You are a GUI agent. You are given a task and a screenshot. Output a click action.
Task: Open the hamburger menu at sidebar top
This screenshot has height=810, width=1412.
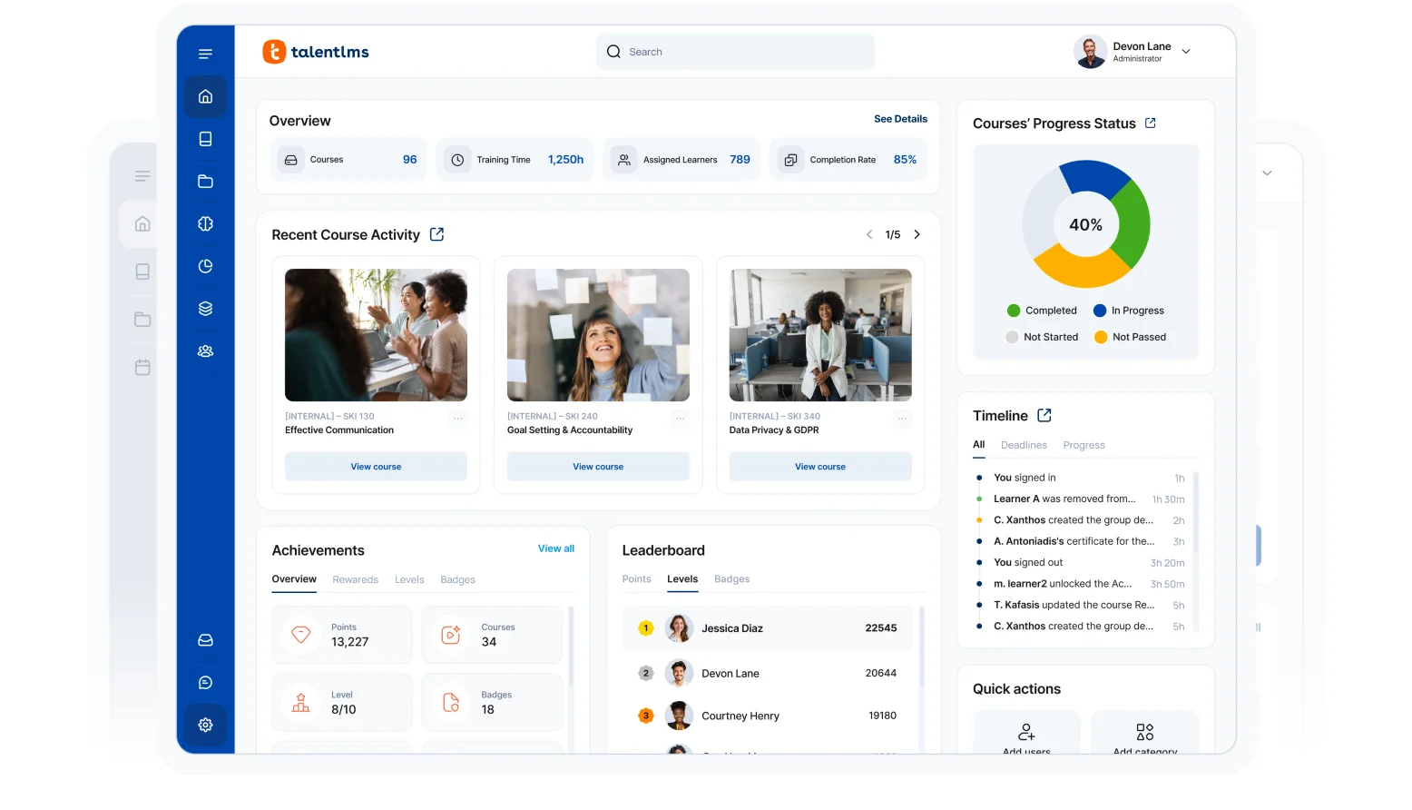pos(205,54)
